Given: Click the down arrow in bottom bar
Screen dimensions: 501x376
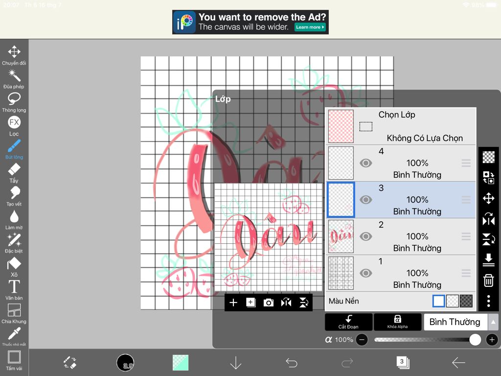Looking at the screenshot, I should [236, 363].
